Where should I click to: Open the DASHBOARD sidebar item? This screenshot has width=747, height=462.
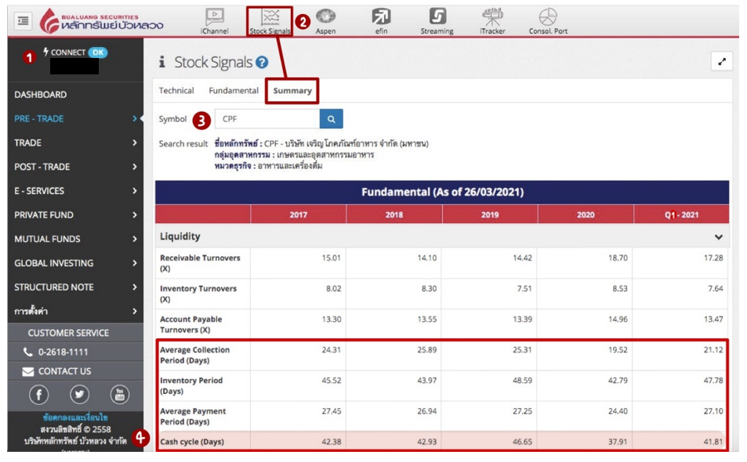pyautogui.click(x=41, y=95)
